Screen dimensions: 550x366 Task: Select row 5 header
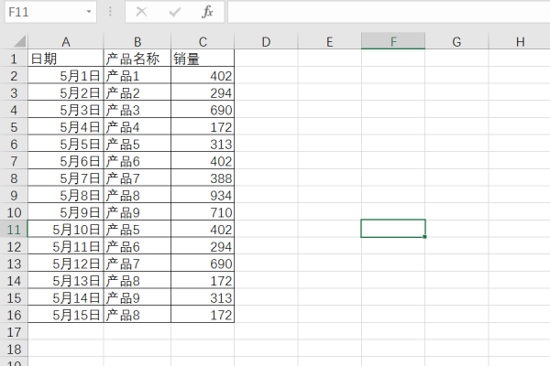[14, 127]
